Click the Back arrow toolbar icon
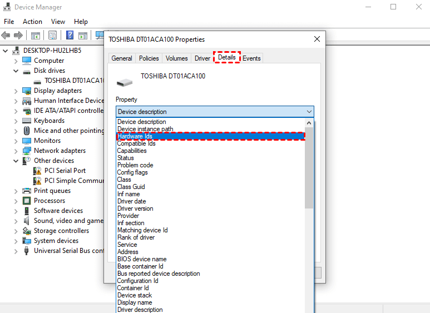Viewport: 430px width, 313px height. click(6, 35)
